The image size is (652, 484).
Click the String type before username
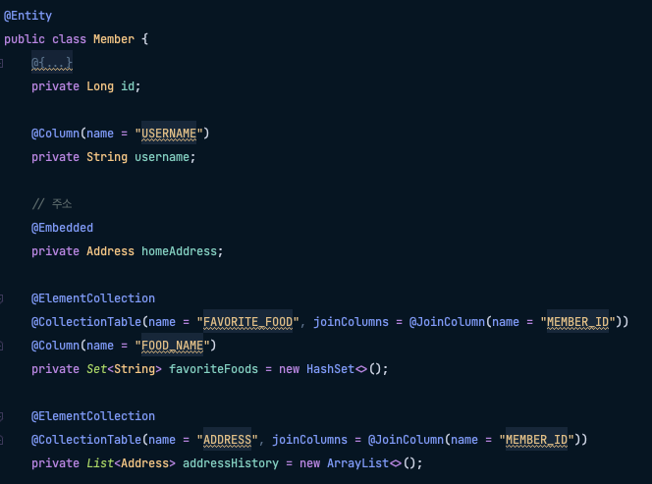(x=107, y=157)
